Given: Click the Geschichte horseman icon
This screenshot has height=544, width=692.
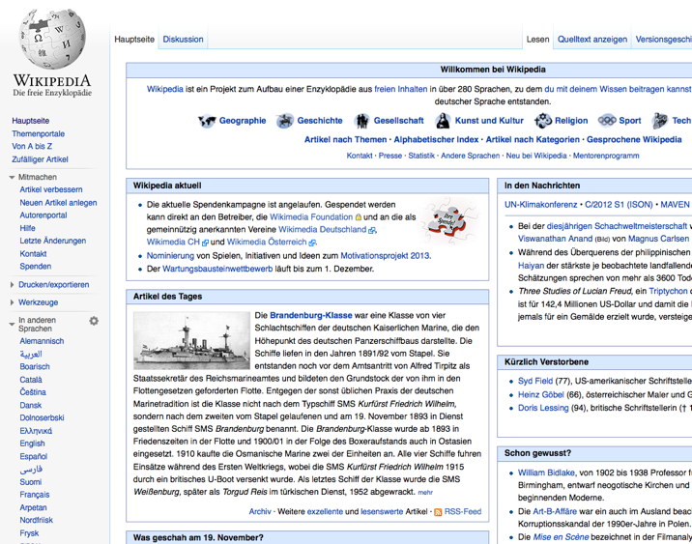Looking at the screenshot, I should coord(285,121).
